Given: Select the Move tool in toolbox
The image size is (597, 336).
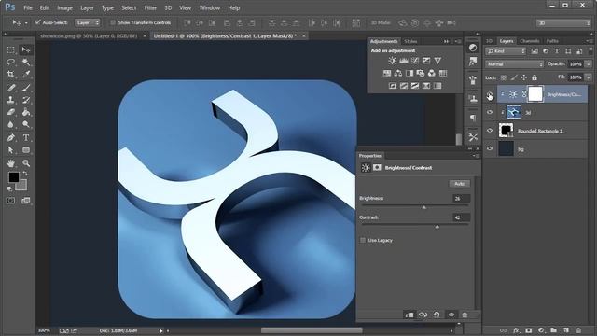Looking at the screenshot, I should (26, 49).
